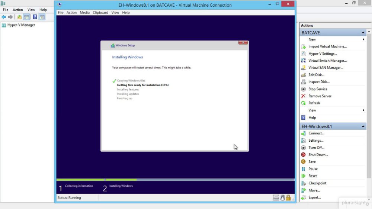
Task: Expand the New submenu arrow
Action: (363, 39)
